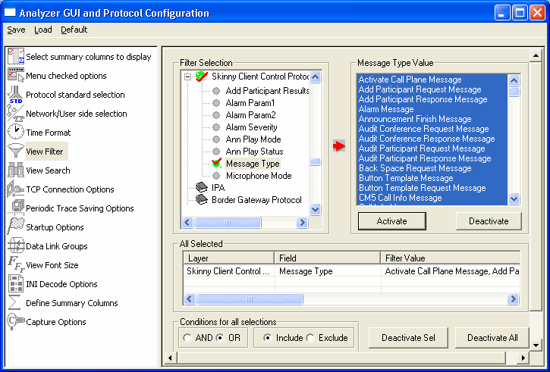Open the Default menu

(x=74, y=30)
